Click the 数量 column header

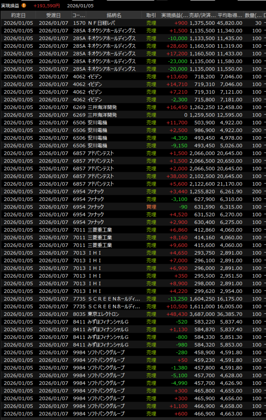(x=253, y=15)
